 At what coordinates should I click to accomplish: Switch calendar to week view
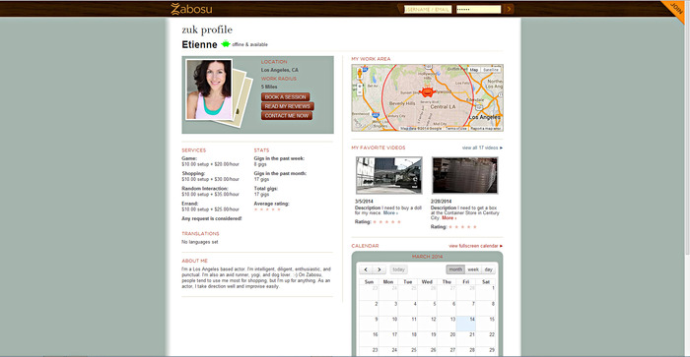[473, 269]
